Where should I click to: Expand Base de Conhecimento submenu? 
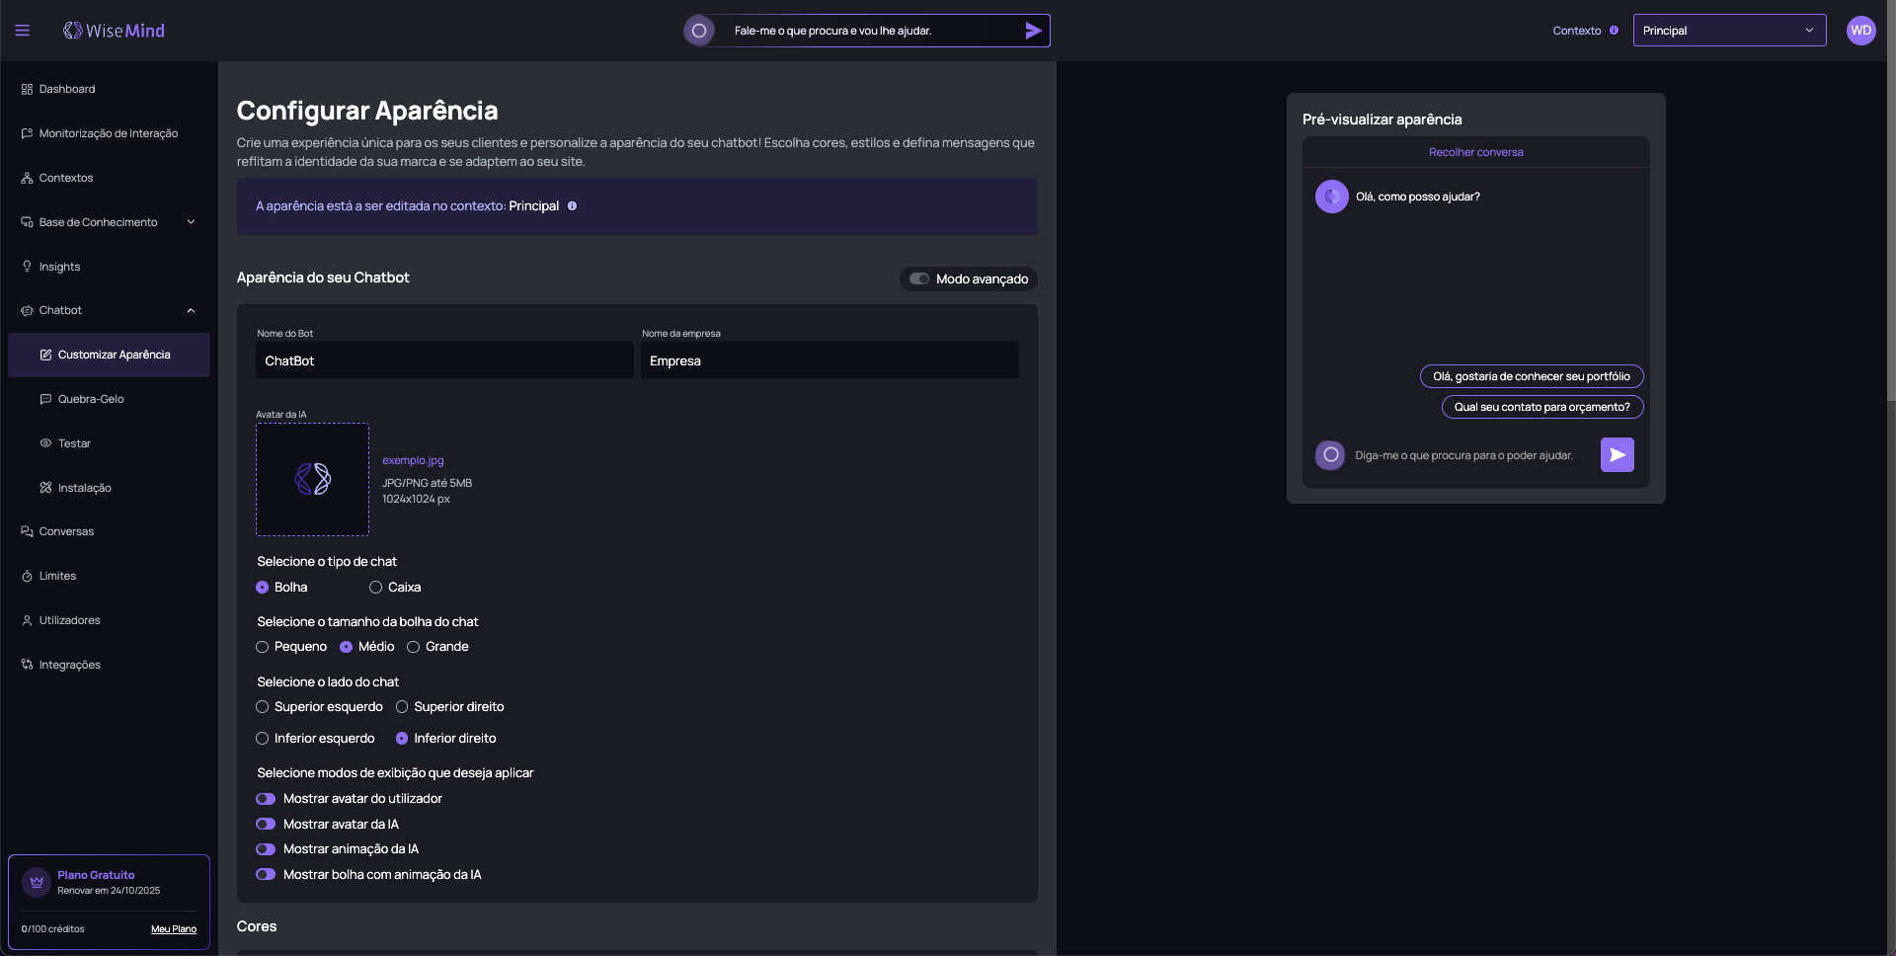191,222
